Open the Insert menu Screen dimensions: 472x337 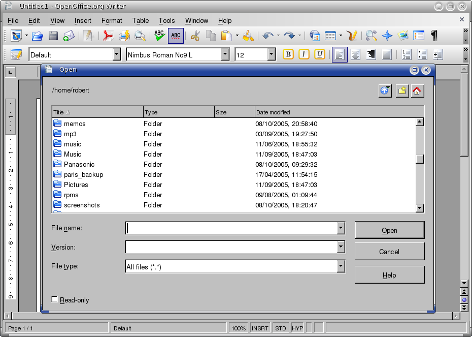(x=83, y=20)
